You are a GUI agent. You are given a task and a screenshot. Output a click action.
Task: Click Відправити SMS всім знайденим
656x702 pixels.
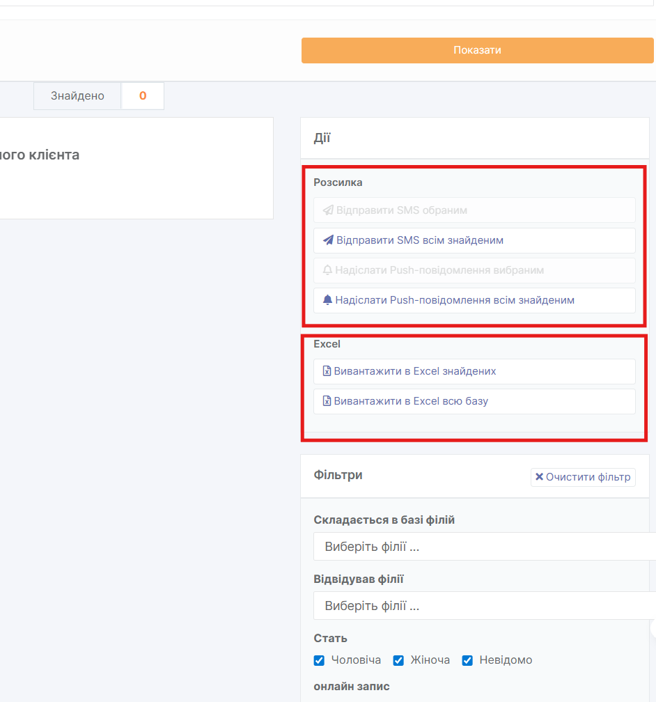419,240
